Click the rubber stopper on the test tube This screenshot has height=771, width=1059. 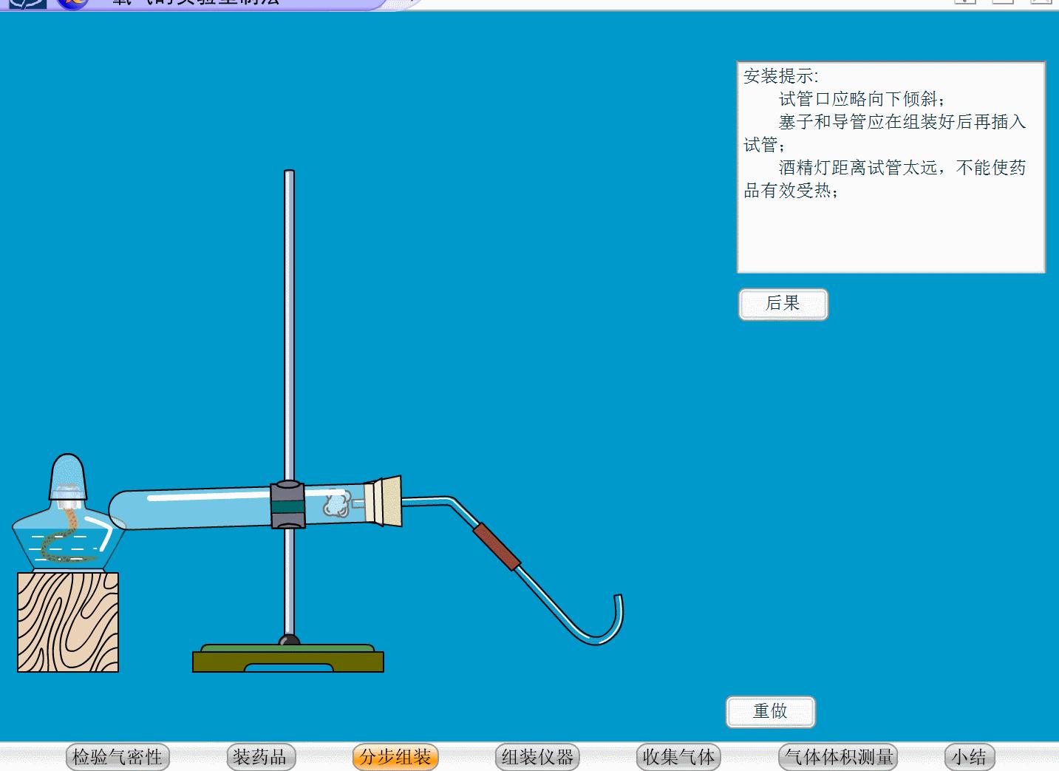pos(387,501)
